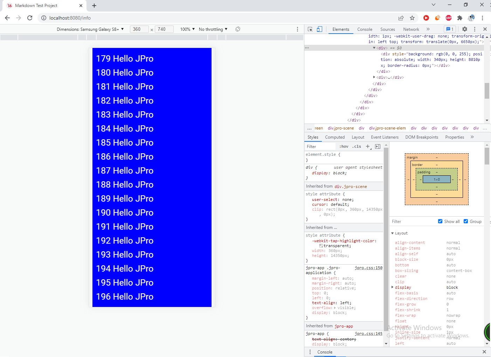Screen dimensions: 491x357
Task: Reload the page in Chrome
Action: (29, 18)
